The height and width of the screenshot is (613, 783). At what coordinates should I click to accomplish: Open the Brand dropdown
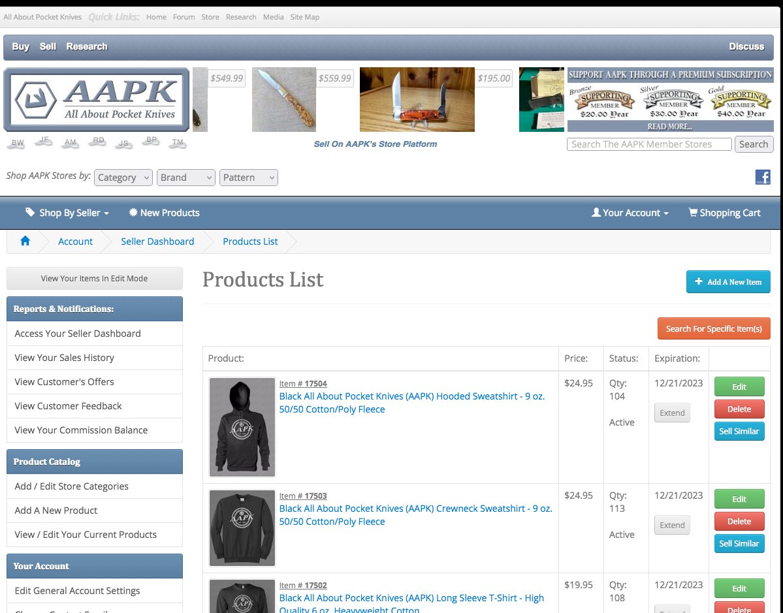click(185, 178)
